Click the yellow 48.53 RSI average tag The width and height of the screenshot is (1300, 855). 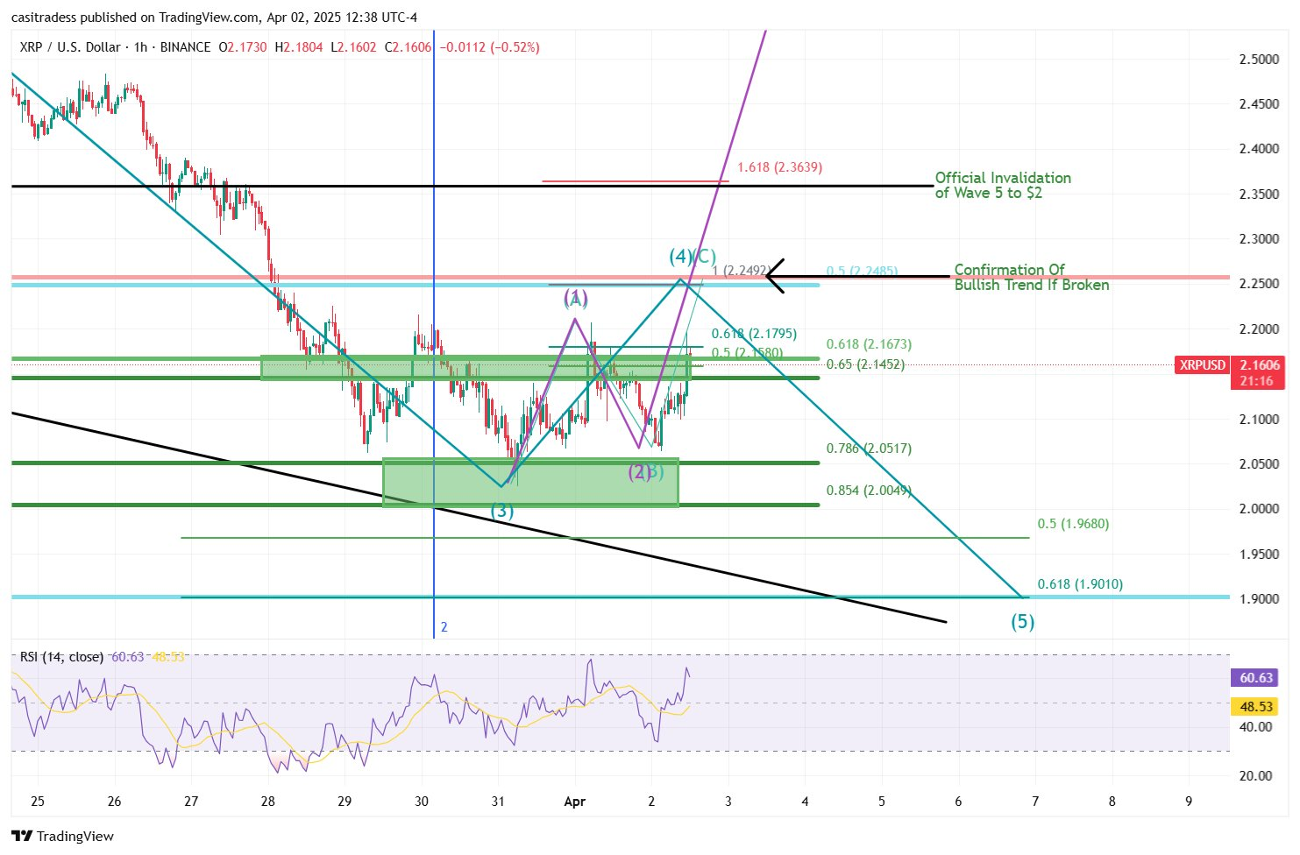[1255, 706]
